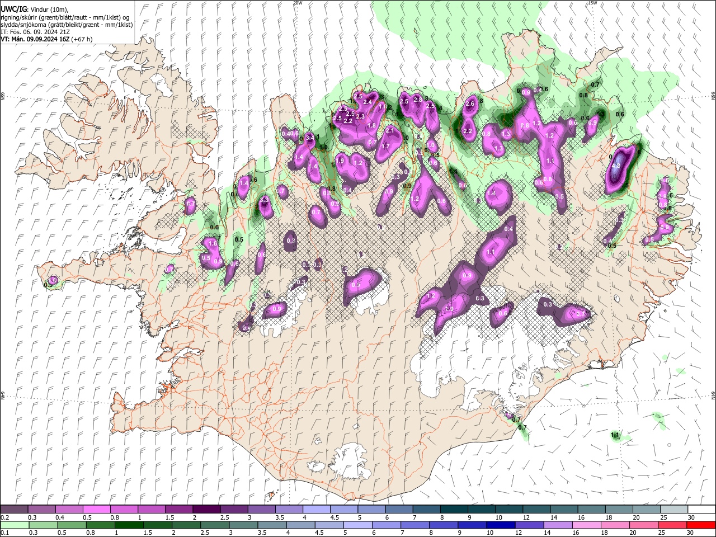
Task: Pick the dark teal 8–9 swatch in upper row
Action: [x=454, y=509]
